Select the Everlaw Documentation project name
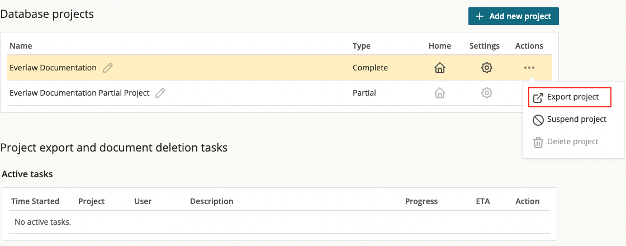 (53, 68)
